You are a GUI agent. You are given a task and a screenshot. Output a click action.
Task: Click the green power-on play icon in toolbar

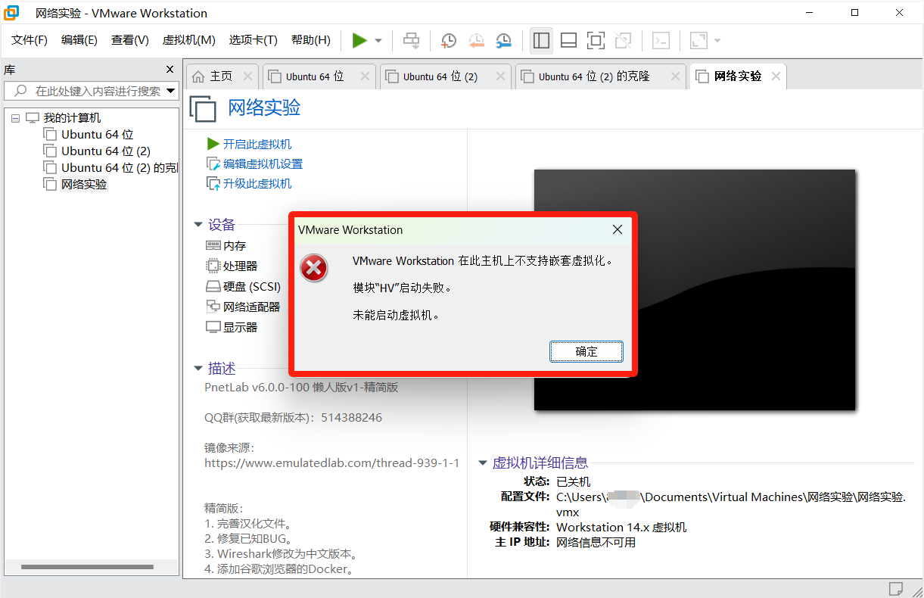coord(359,41)
